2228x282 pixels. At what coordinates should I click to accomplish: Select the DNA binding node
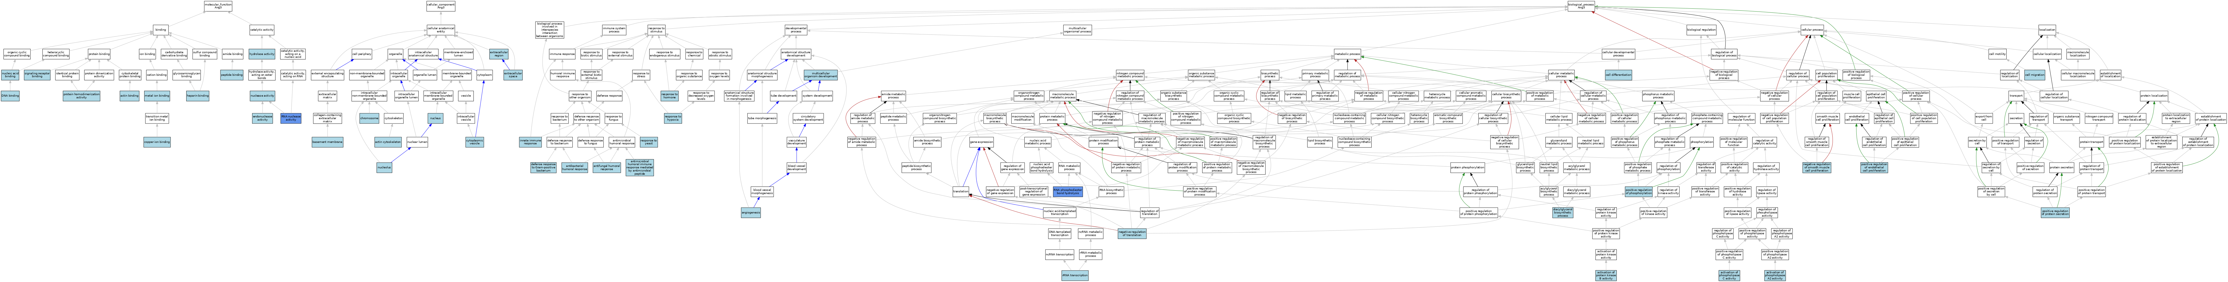pos(10,96)
